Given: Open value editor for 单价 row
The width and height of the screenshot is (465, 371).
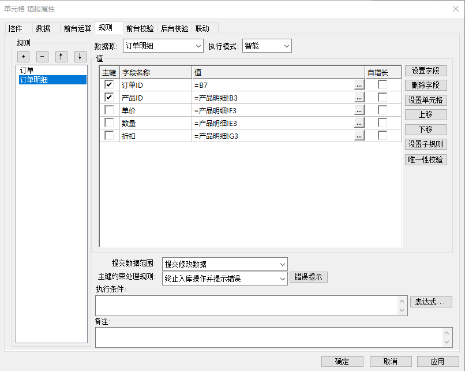Looking at the screenshot, I should click(x=359, y=110).
